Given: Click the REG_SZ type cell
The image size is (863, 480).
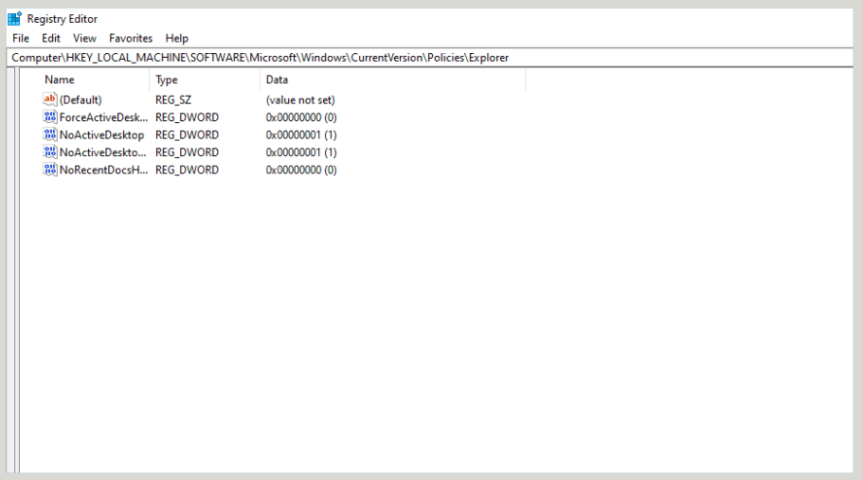Looking at the screenshot, I should [174, 99].
